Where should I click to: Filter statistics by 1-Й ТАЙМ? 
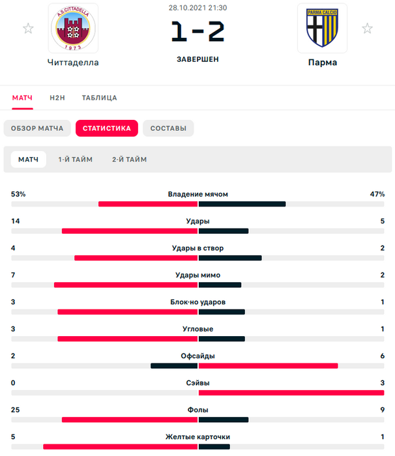75,160
